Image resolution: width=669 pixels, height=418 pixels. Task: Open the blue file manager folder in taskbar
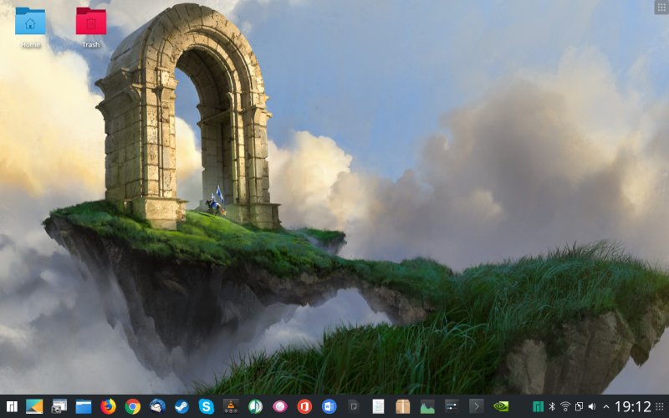tap(84, 406)
